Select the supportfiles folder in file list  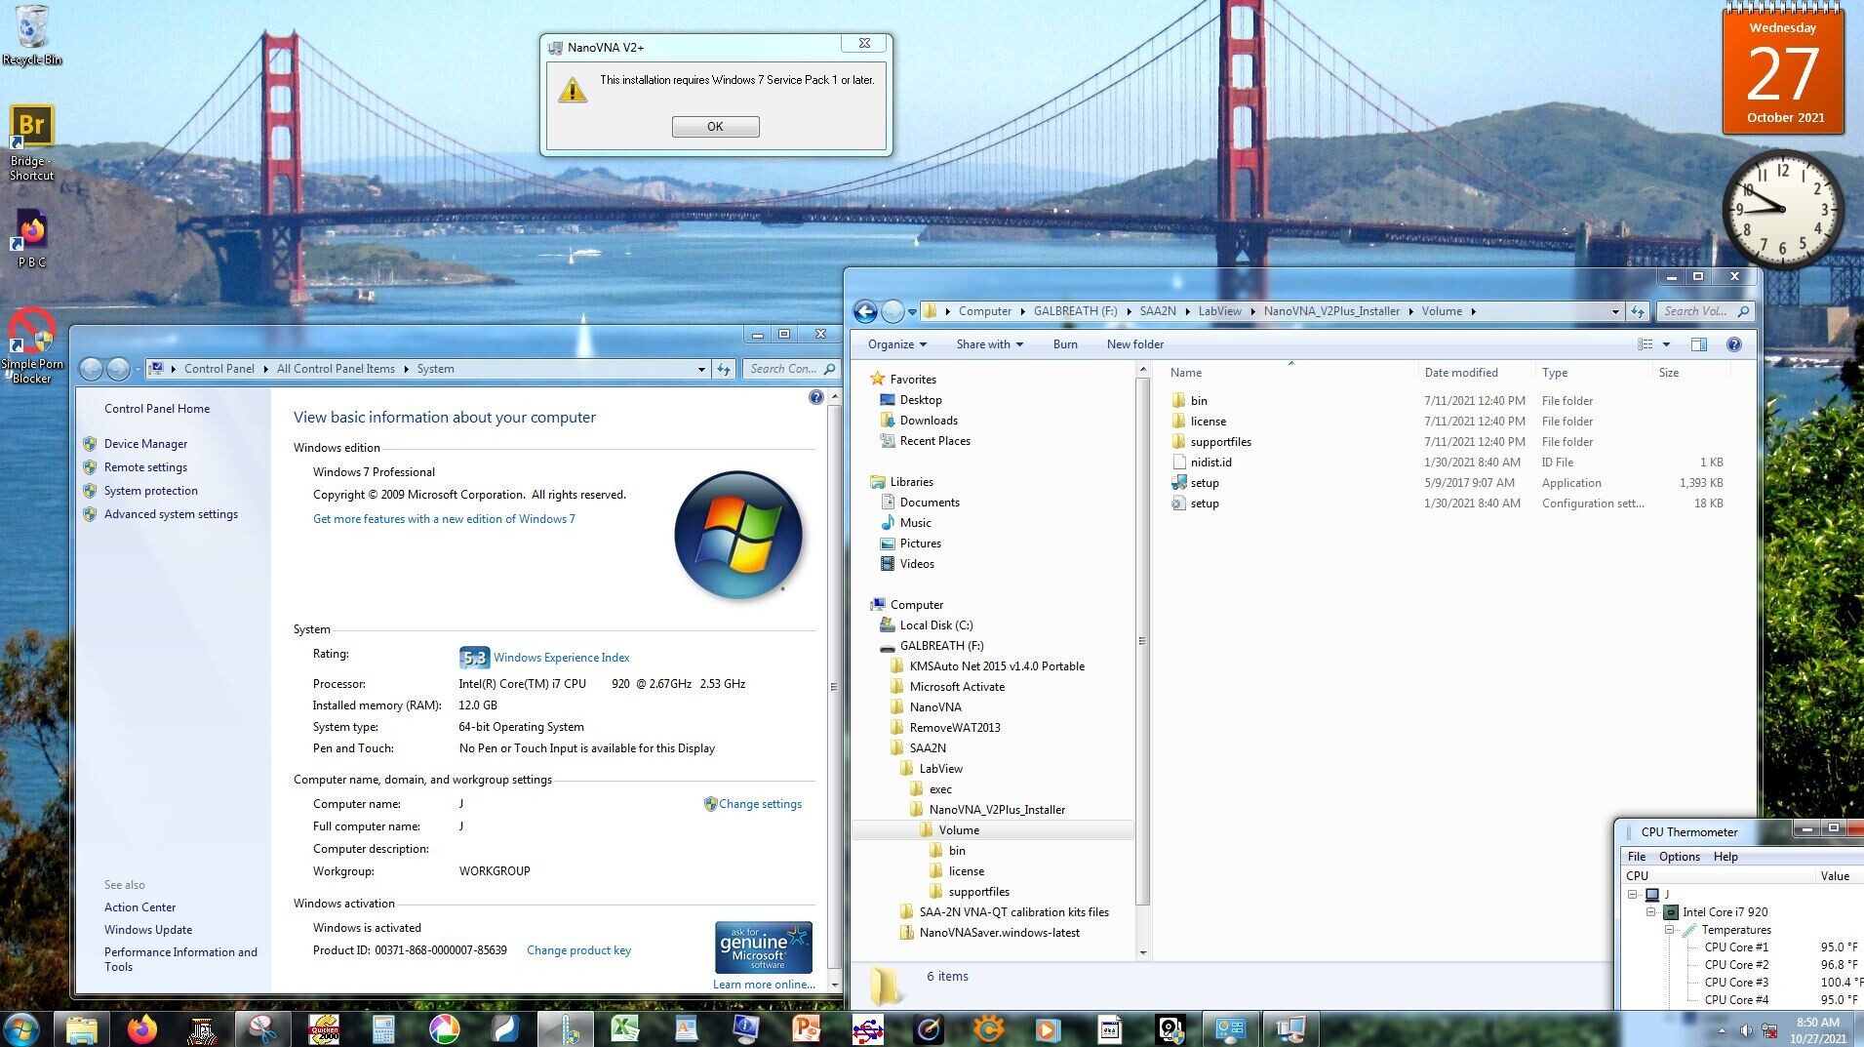point(1220,442)
